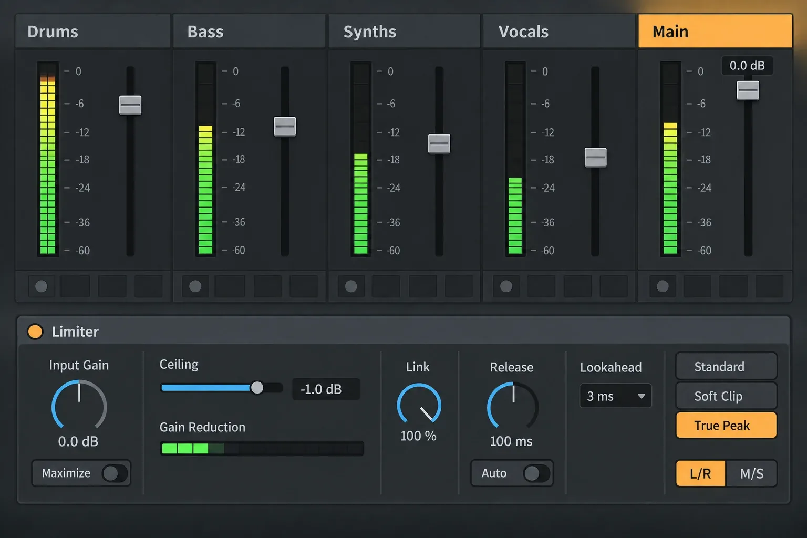Click the Input Gain value 0.0 dB
The height and width of the screenshot is (538, 807).
(78, 441)
